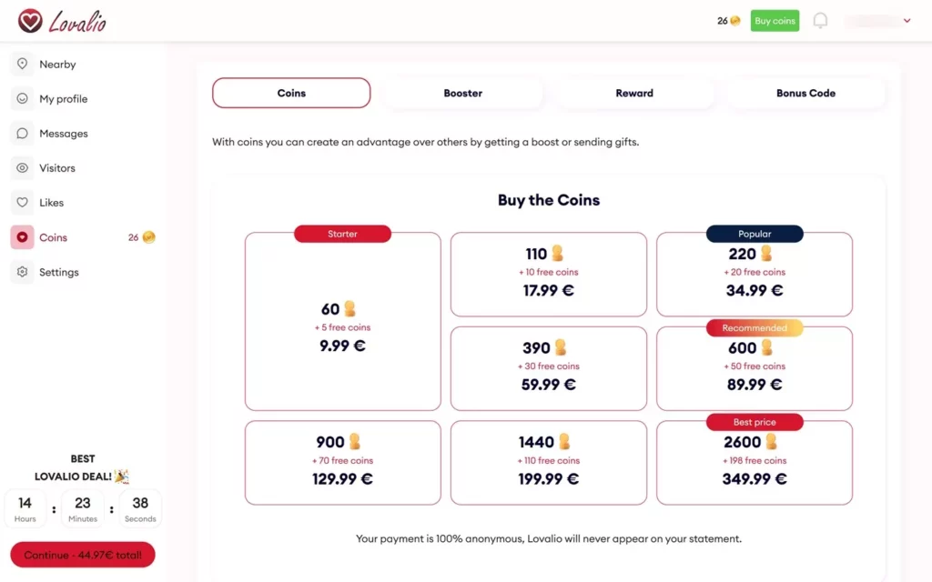
Task: Switch to the Booster tab
Action: 462,93
